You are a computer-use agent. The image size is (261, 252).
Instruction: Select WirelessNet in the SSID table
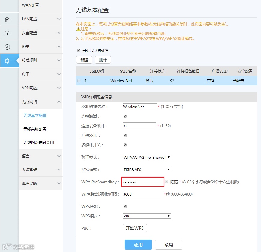click(121, 81)
